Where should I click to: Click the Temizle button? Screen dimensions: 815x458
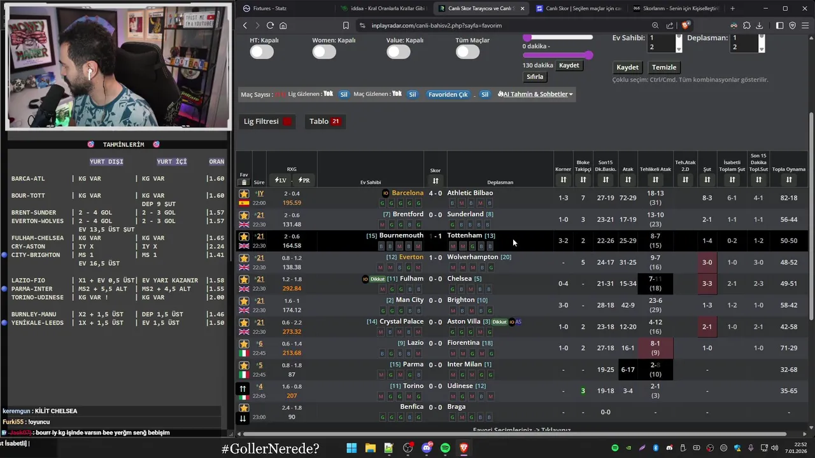[x=664, y=67]
